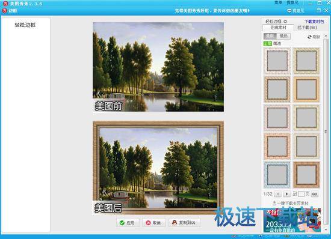The height and width of the screenshot is (239, 331).
Task: Choose the pale gray frame in fourth row
Action: [x=306, y=147]
